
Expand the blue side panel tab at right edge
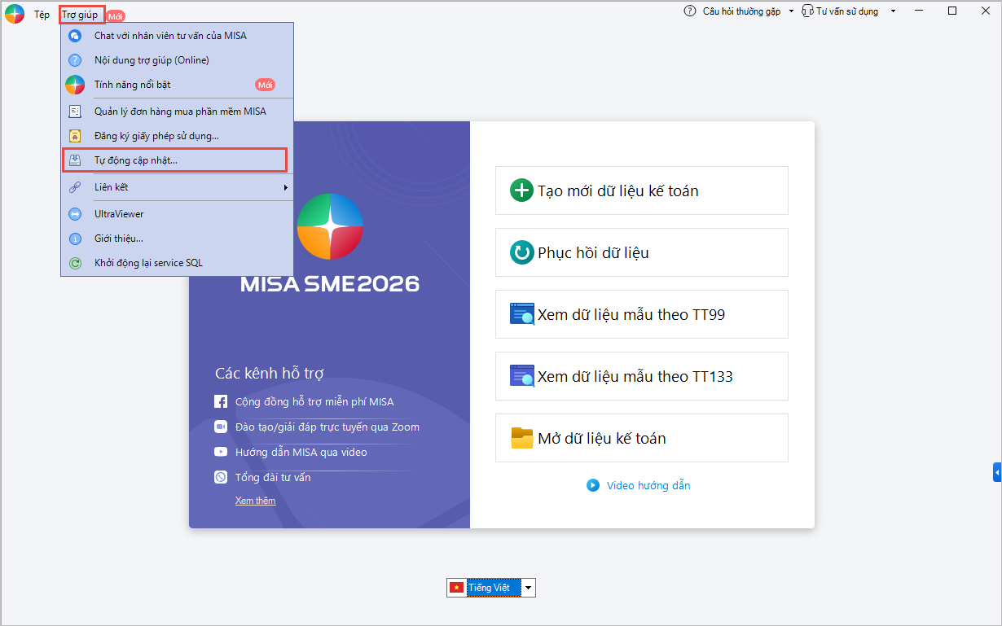[x=996, y=472]
